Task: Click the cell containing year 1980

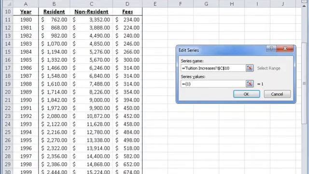Action: coord(26,20)
